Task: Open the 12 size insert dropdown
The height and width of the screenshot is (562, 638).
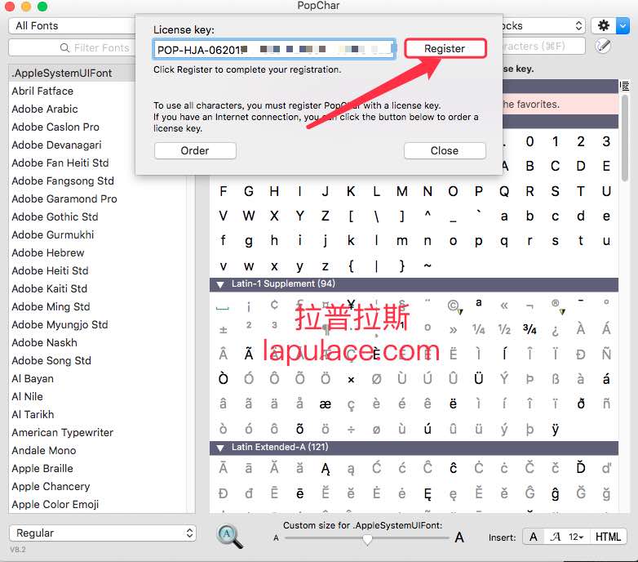Action: tap(576, 537)
